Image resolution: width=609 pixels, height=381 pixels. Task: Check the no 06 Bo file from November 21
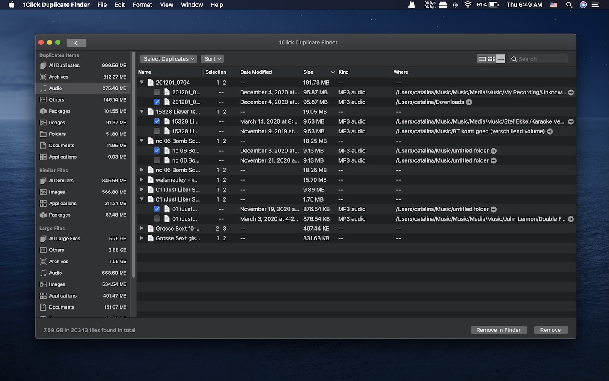pos(157,160)
